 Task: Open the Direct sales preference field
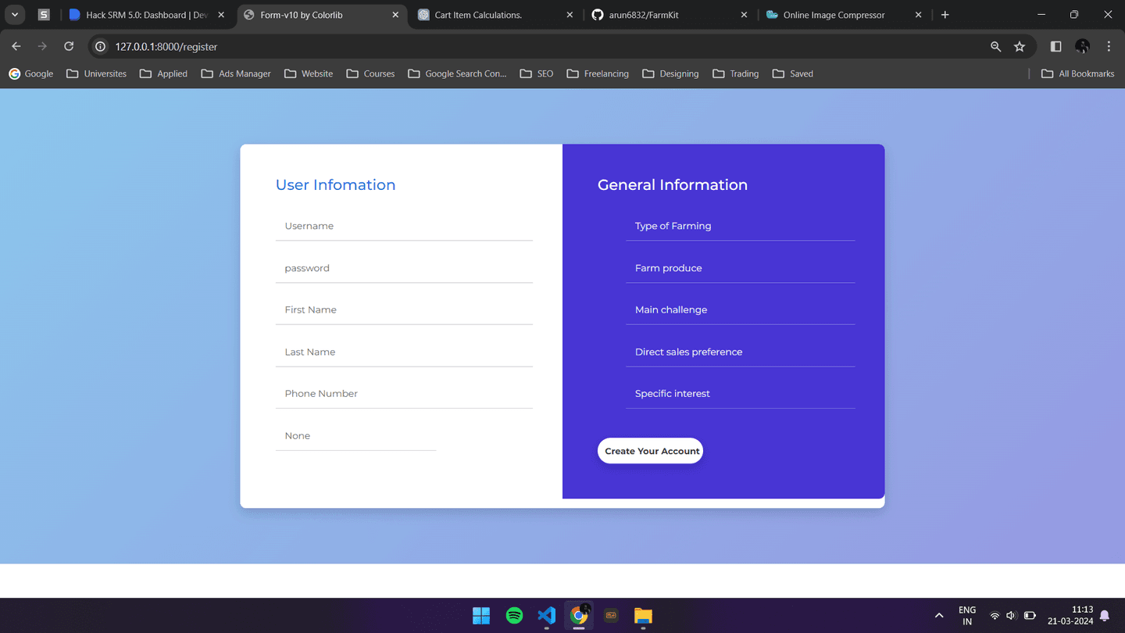pos(740,352)
